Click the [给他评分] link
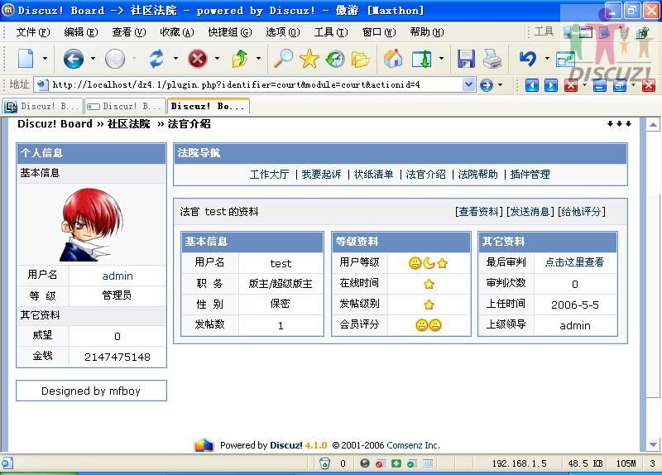The width and height of the screenshot is (662, 475). (x=582, y=212)
